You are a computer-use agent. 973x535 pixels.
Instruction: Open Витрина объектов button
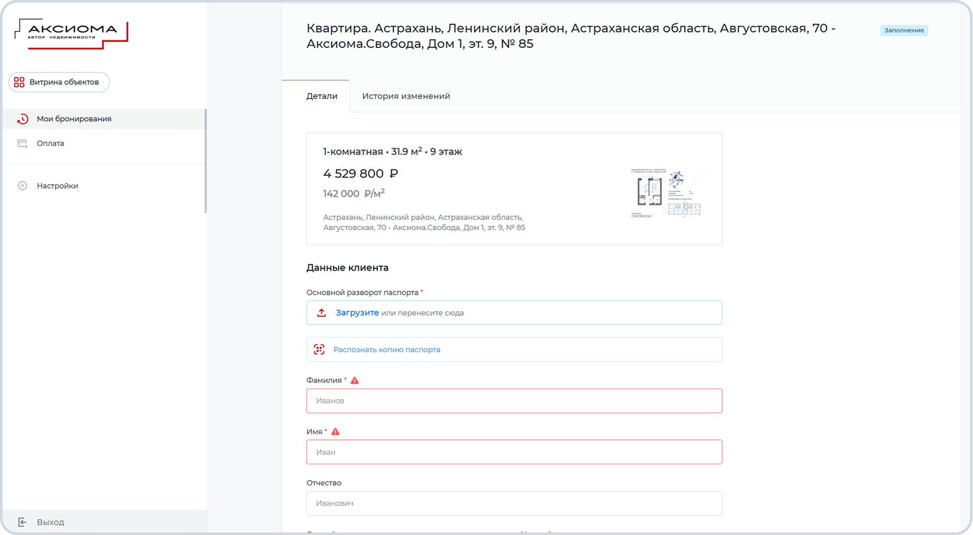[x=64, y=82]
